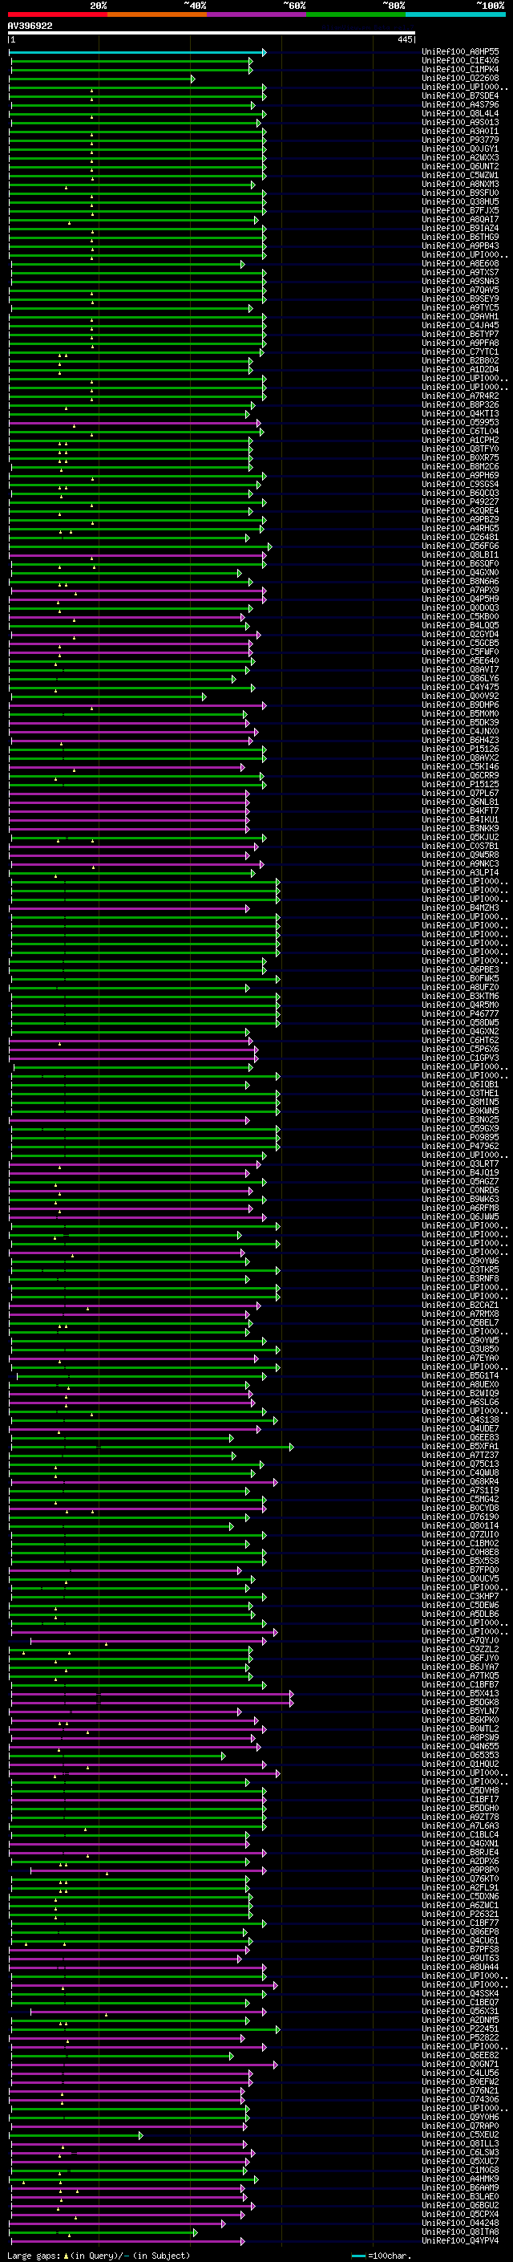Select hit label UniRef100_Q9AVH1
This screenshot has height=2262, width=513.
[460, 317]
